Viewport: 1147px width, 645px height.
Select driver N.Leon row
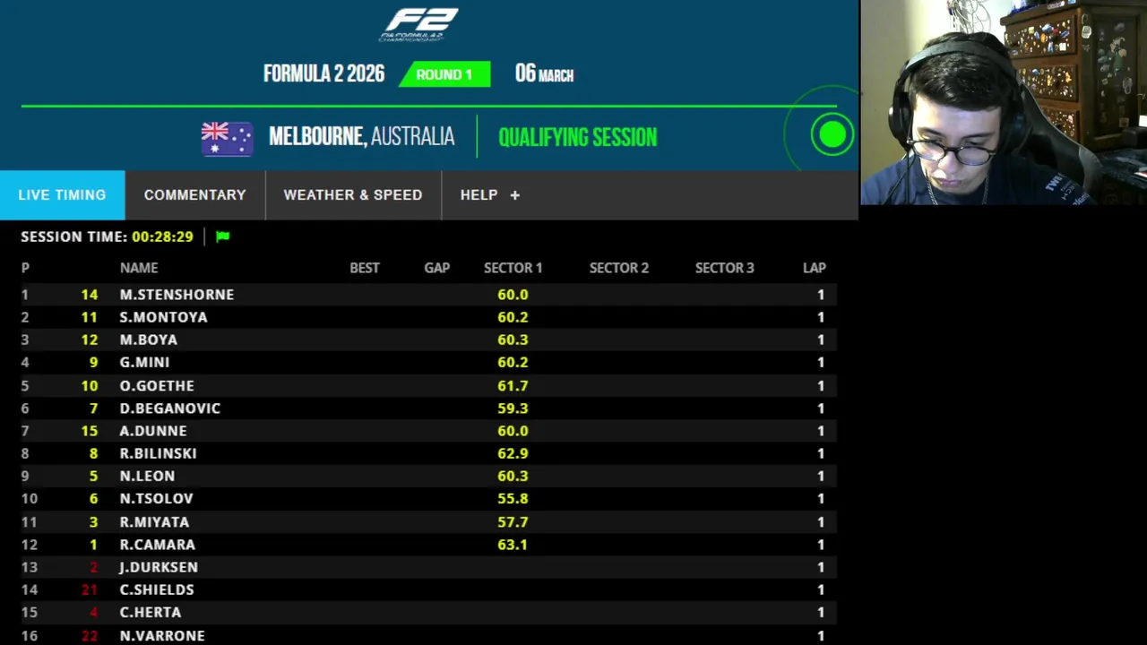428,476
